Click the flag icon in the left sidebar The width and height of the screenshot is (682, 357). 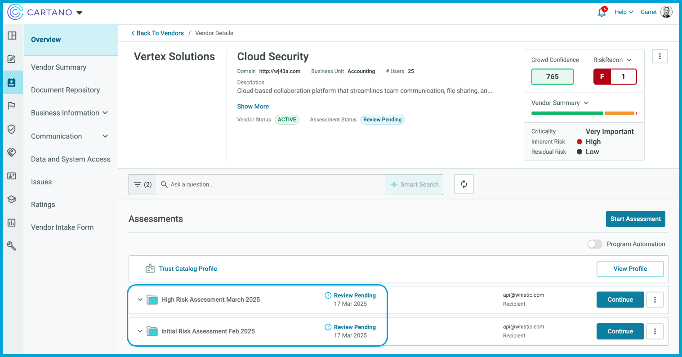coord(12,105)
